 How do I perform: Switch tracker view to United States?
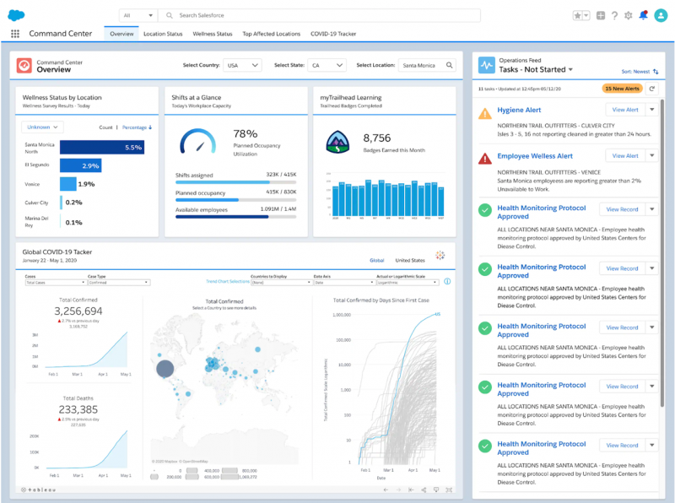(x=410, y=261)
